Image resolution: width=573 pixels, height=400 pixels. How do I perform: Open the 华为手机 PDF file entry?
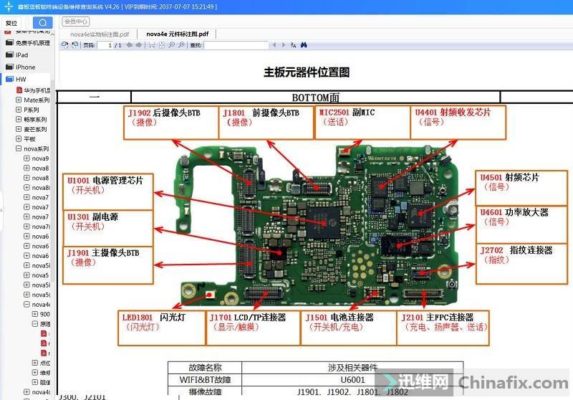[x=33, y=90]
